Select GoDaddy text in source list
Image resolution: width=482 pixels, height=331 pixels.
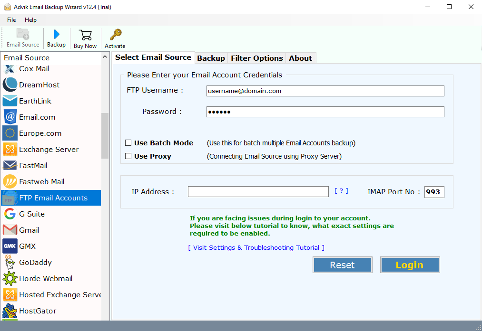[35, 262]
